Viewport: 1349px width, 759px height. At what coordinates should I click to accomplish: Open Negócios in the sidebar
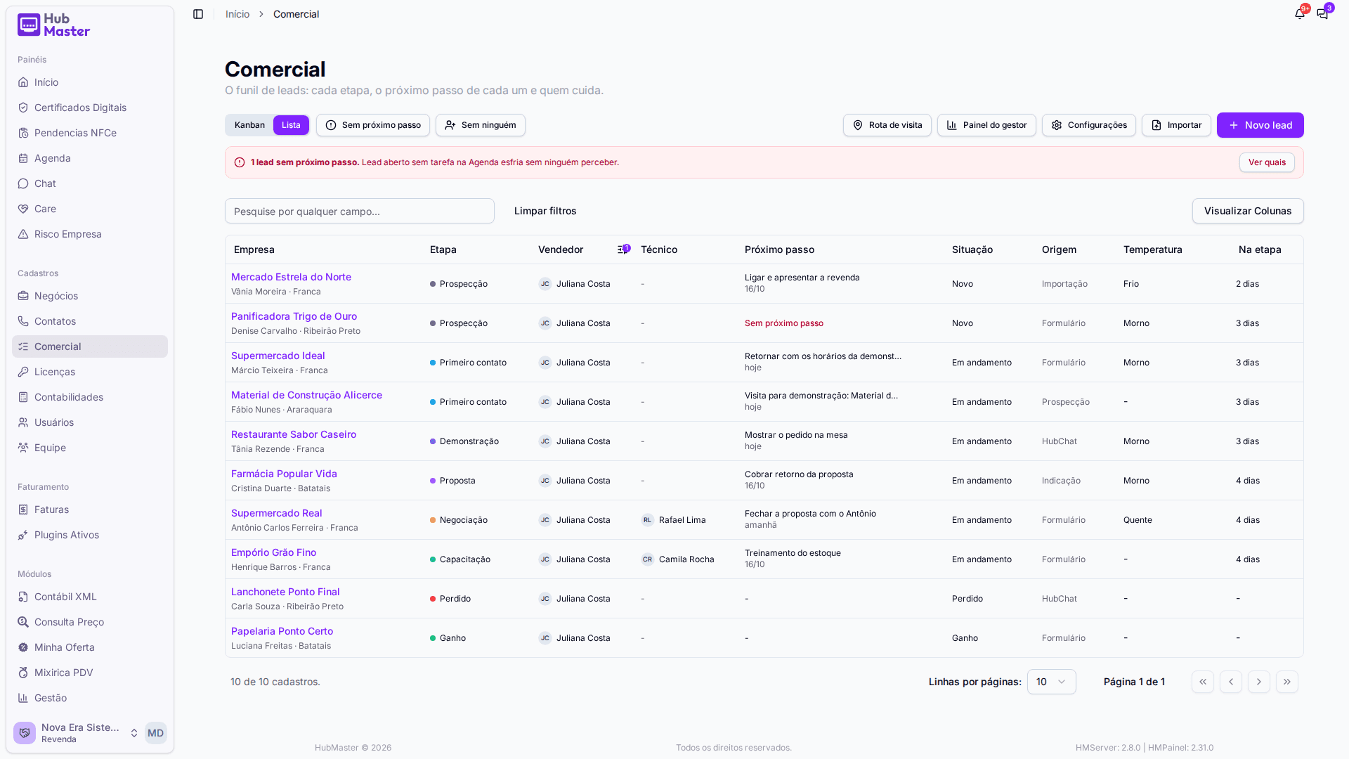(90, 296)
